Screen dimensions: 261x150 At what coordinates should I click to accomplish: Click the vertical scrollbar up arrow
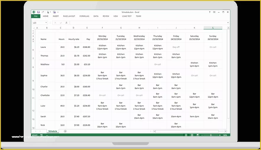[228, 28]
